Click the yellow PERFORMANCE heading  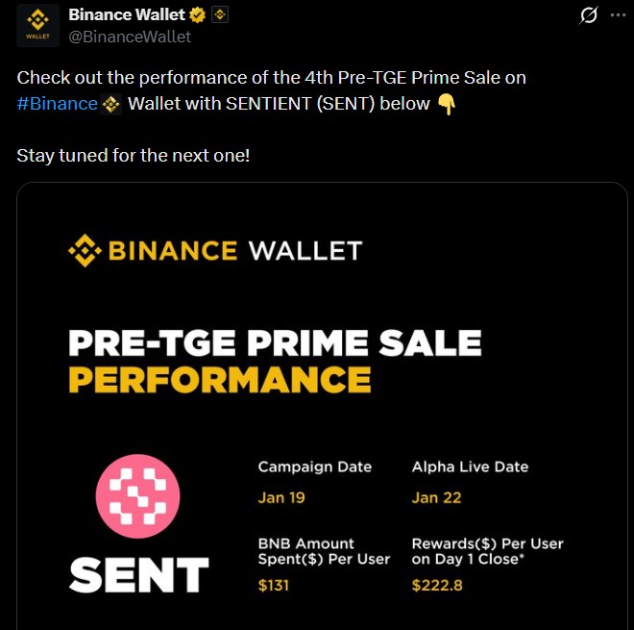pyautogui.click(x=220, y=379)
